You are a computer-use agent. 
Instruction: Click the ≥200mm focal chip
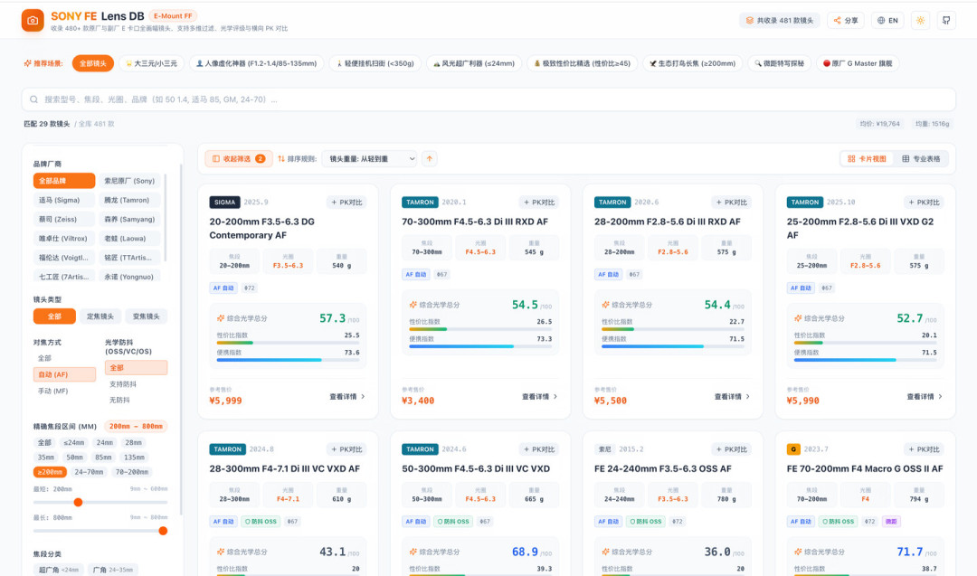coord(50,472)
